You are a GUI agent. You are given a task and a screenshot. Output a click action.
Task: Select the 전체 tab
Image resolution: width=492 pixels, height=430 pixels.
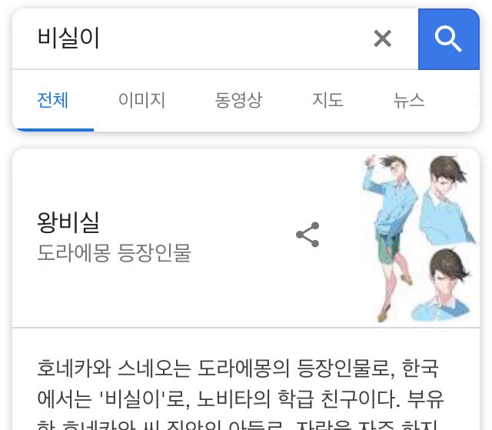click(53, 101)
